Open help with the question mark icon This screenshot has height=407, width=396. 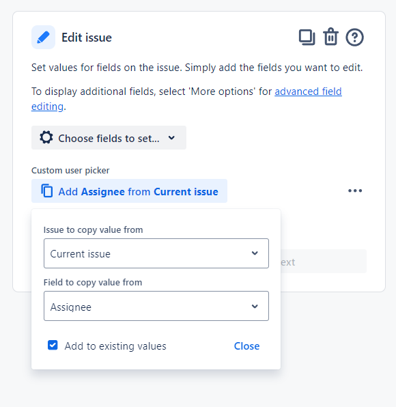(x=354, y=37)
